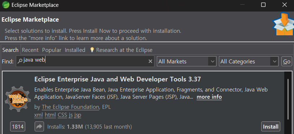Click the 1814 favorites count badge
The height and width of the screenshot is (134, 294).
coord(18,127)
